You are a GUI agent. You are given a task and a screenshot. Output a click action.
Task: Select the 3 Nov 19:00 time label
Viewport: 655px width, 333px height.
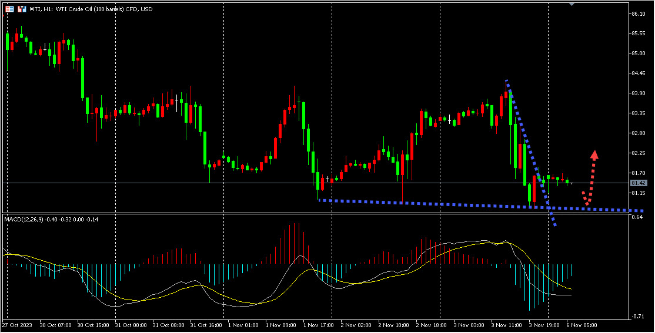click(544, 325)
